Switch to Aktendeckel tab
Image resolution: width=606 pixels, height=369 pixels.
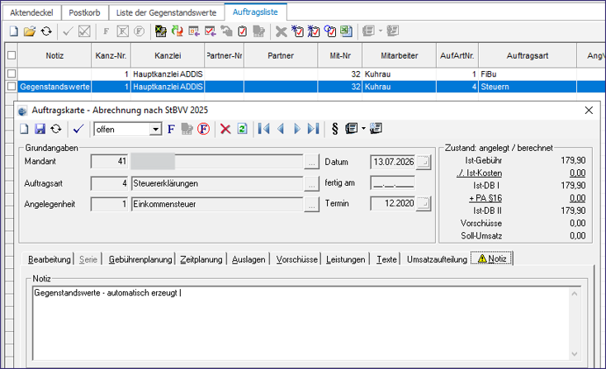coord(31,12)
